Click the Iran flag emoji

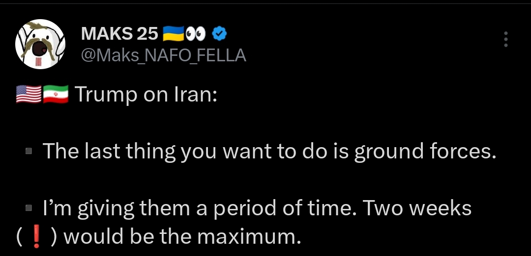tap(55, 94)
